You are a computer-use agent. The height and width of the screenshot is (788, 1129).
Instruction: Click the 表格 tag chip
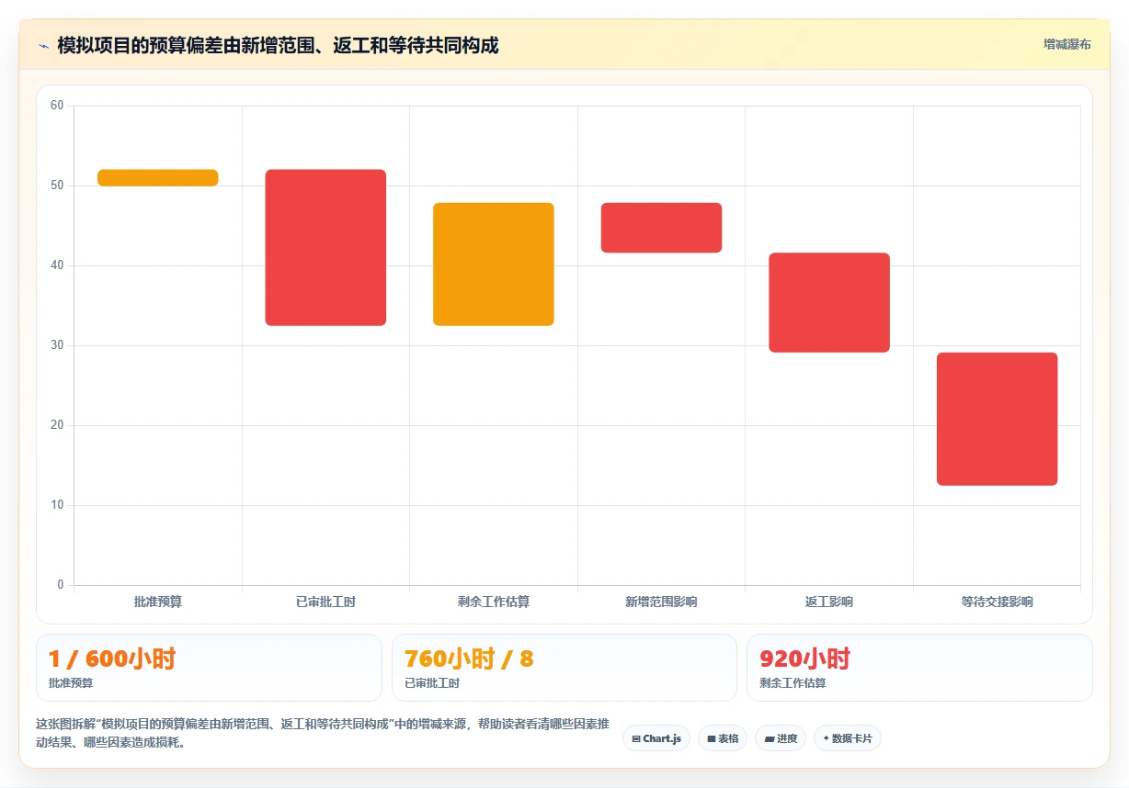pos(723,738)
